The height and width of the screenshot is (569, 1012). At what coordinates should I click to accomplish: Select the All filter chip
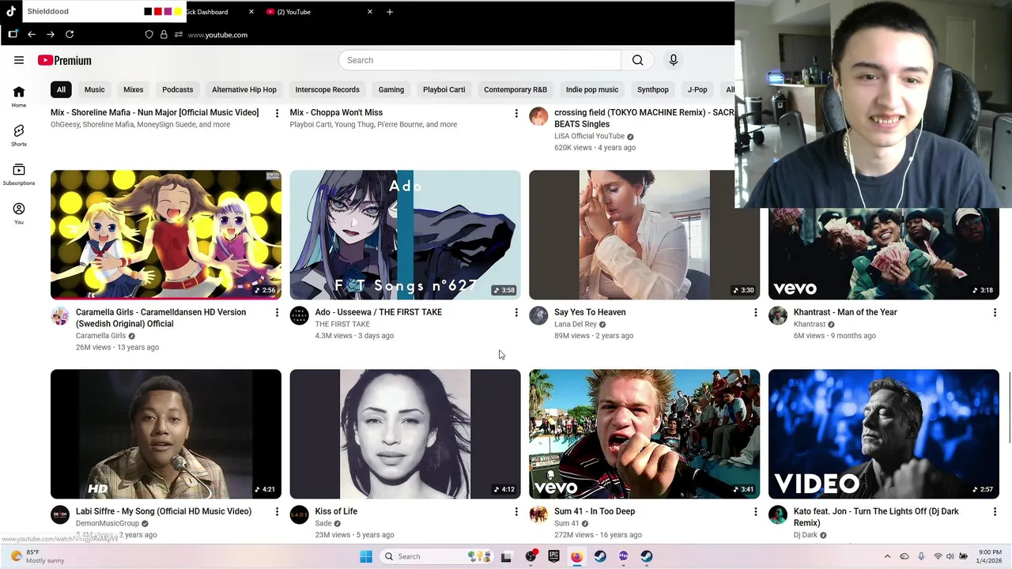coord(61,89)
